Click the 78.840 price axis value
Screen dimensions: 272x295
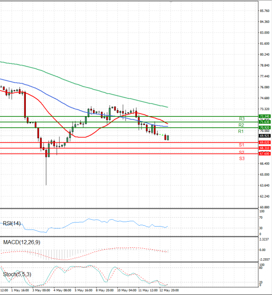(265, 65)
